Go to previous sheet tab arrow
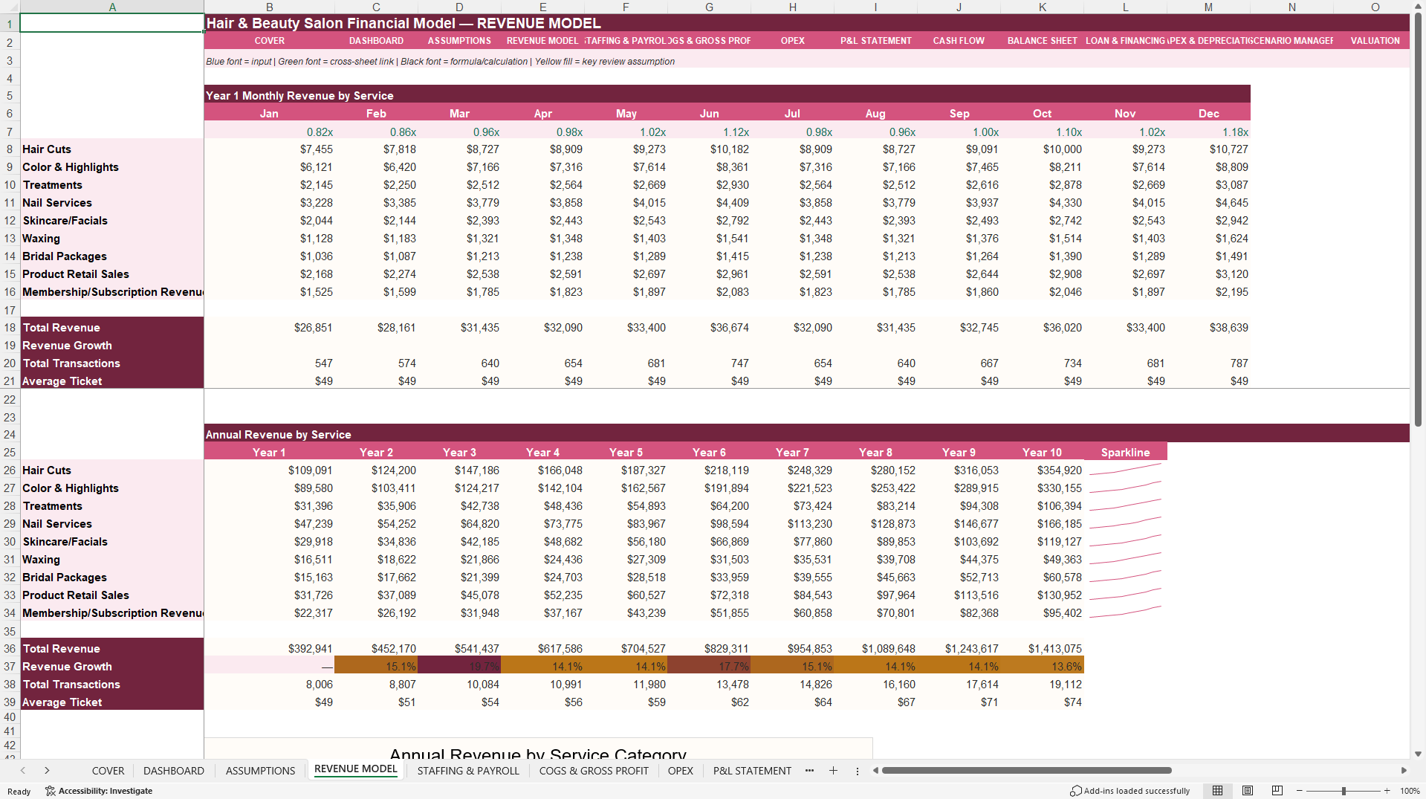The width and height of the screenshot is (1426, 799). coord(23,771)
